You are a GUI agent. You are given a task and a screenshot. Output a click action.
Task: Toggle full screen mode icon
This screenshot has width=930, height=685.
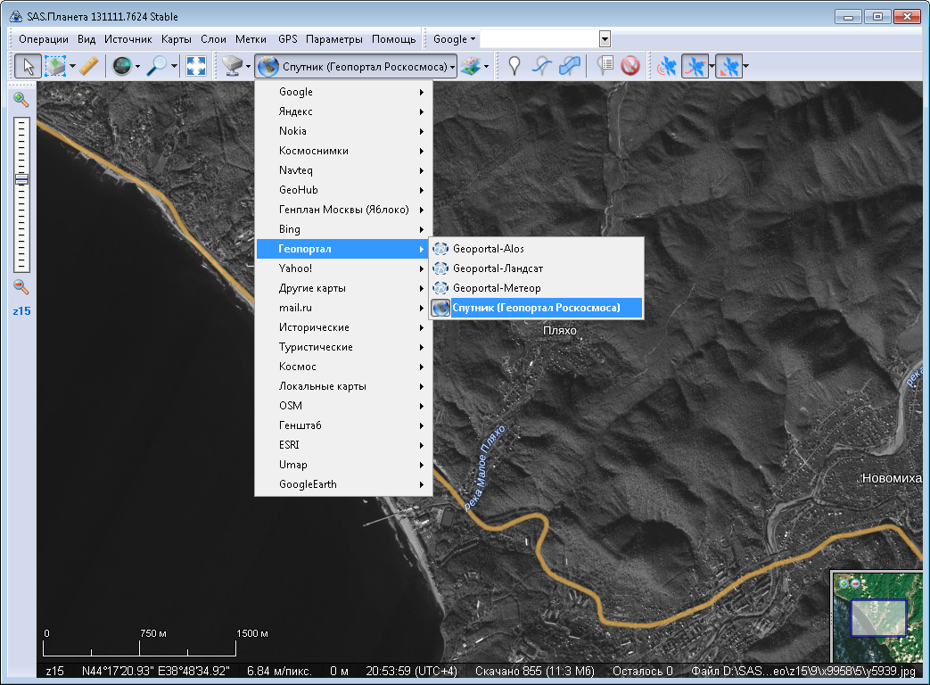[x=196, y=66]
